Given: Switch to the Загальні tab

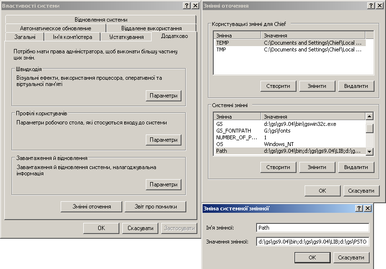Looking at the screenshot, I should (25, 37).
